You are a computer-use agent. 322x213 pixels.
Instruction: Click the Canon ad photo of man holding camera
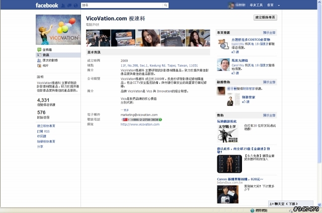[x=228, y=194]
